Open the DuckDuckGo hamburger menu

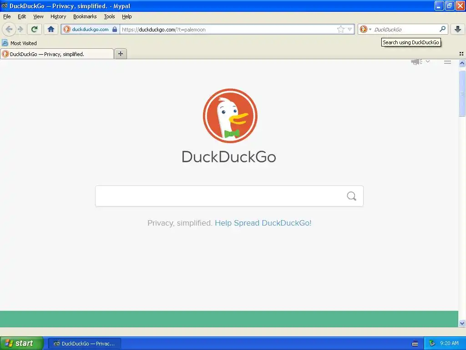[448, 62]
